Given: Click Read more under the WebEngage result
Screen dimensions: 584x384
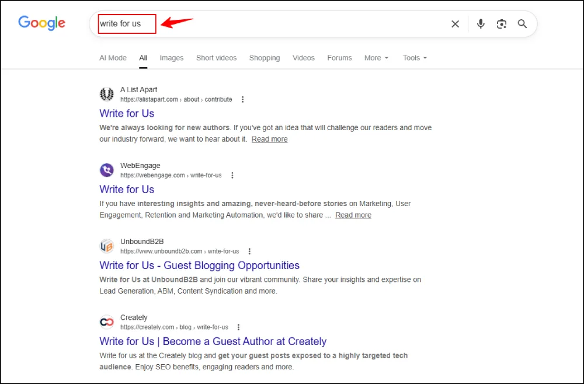Looking at the screenshot, I should click(353, 215).
